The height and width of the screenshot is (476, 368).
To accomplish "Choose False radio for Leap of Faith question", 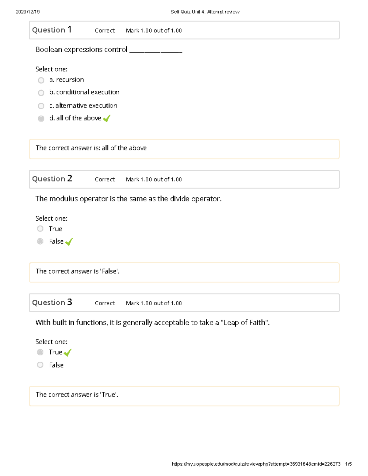I will point(40,365).
